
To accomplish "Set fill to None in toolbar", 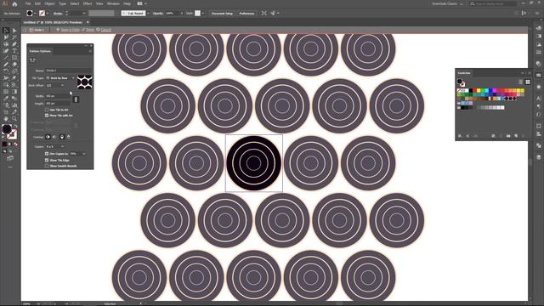I will point(15,144).
